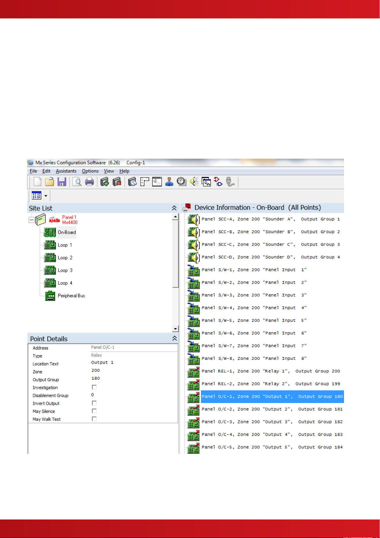Click the Print Preview magnifier icon

[77, 182]
